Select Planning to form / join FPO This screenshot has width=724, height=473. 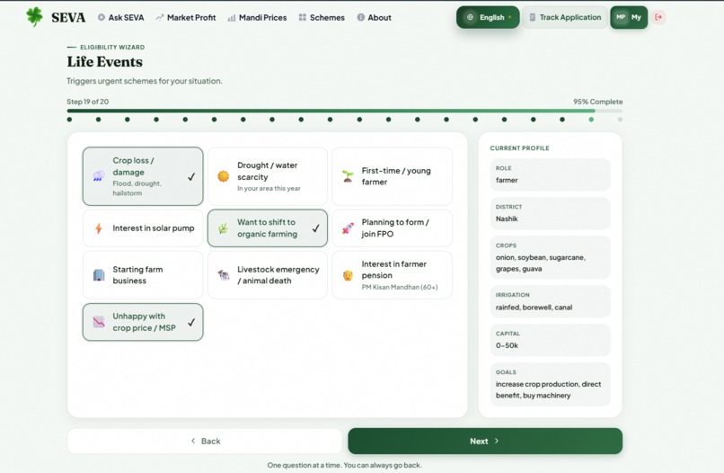392,228
